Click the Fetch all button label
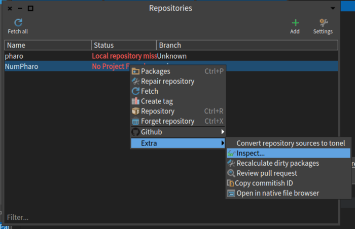Screen dimensions: 355x229 pyautogui.click(x=18, y=31)
